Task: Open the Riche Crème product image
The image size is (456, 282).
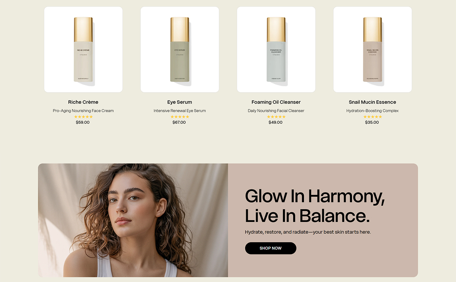Action: [x=83, y=50]
